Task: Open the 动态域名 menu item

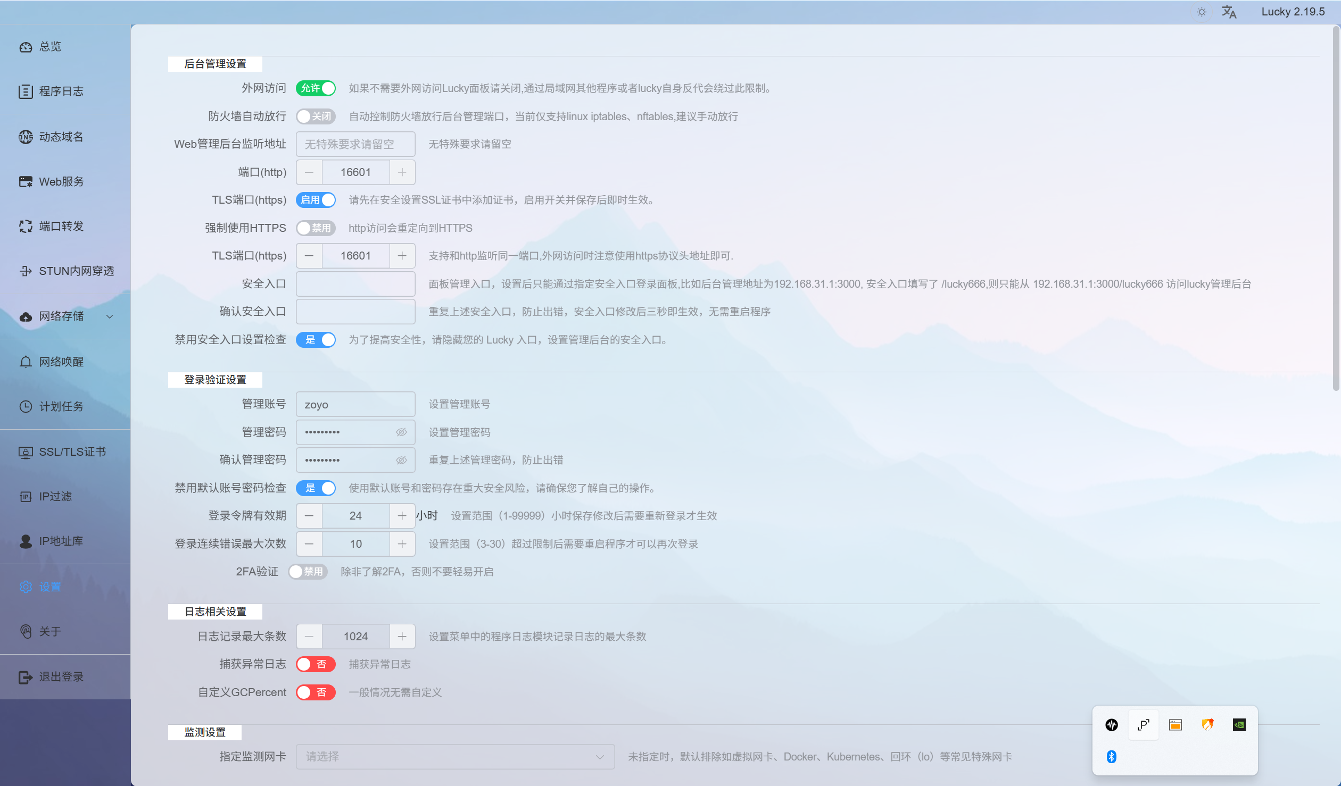Action: point(65,137)
